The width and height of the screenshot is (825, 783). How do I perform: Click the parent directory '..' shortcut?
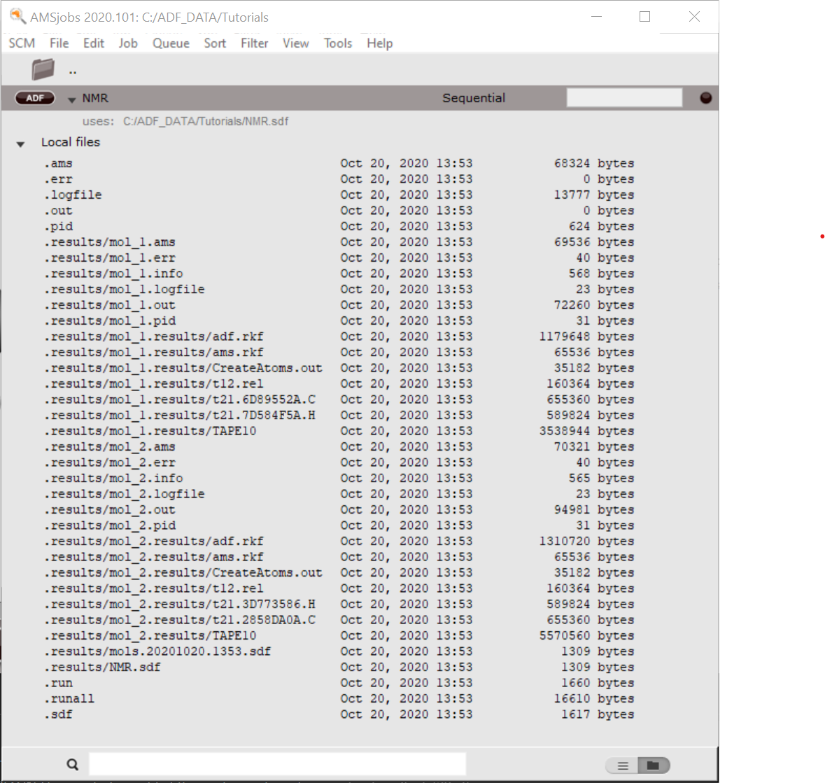point(72,69)
